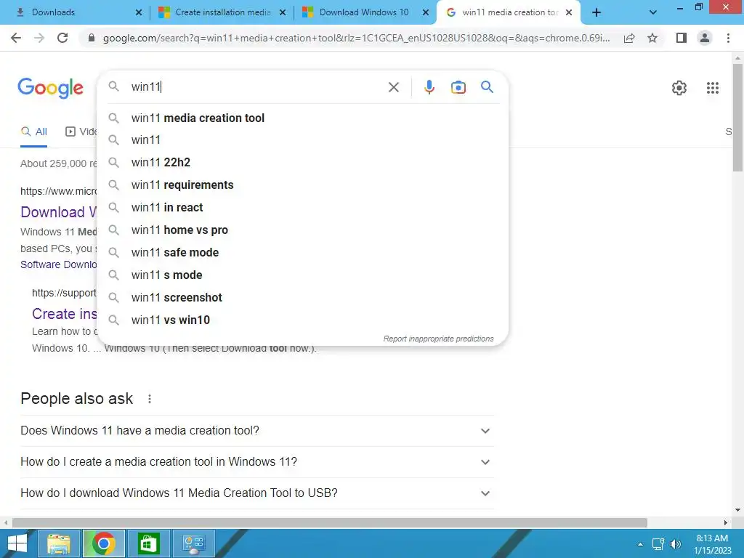Click the vertical scrollbar thumb
This screenshot has width=744, height=558.
pyautogui.click(x=737, y=117)
